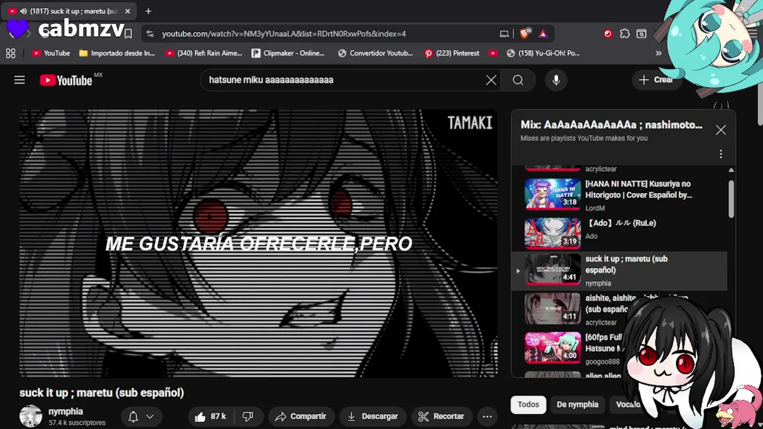The image size is (763, 429).
Task: Open the browser extensions puzzle icon
Action: 625,34
